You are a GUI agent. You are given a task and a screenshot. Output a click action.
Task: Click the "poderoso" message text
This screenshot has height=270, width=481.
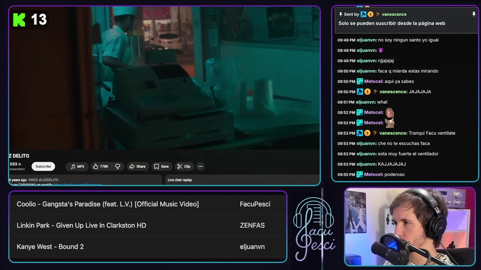tap(395, 174)
